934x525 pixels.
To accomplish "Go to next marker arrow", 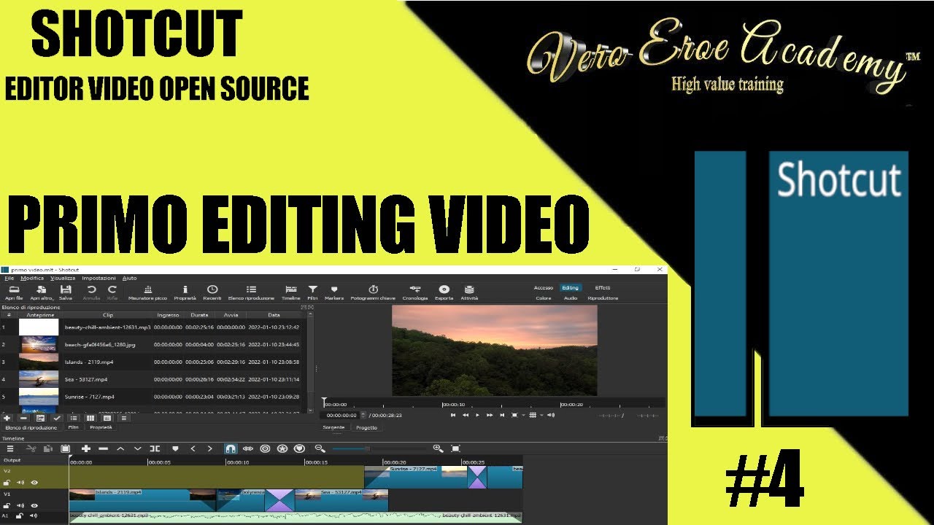I will 210,448.
